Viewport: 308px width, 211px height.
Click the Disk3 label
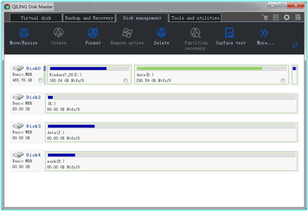click(33, 126)
